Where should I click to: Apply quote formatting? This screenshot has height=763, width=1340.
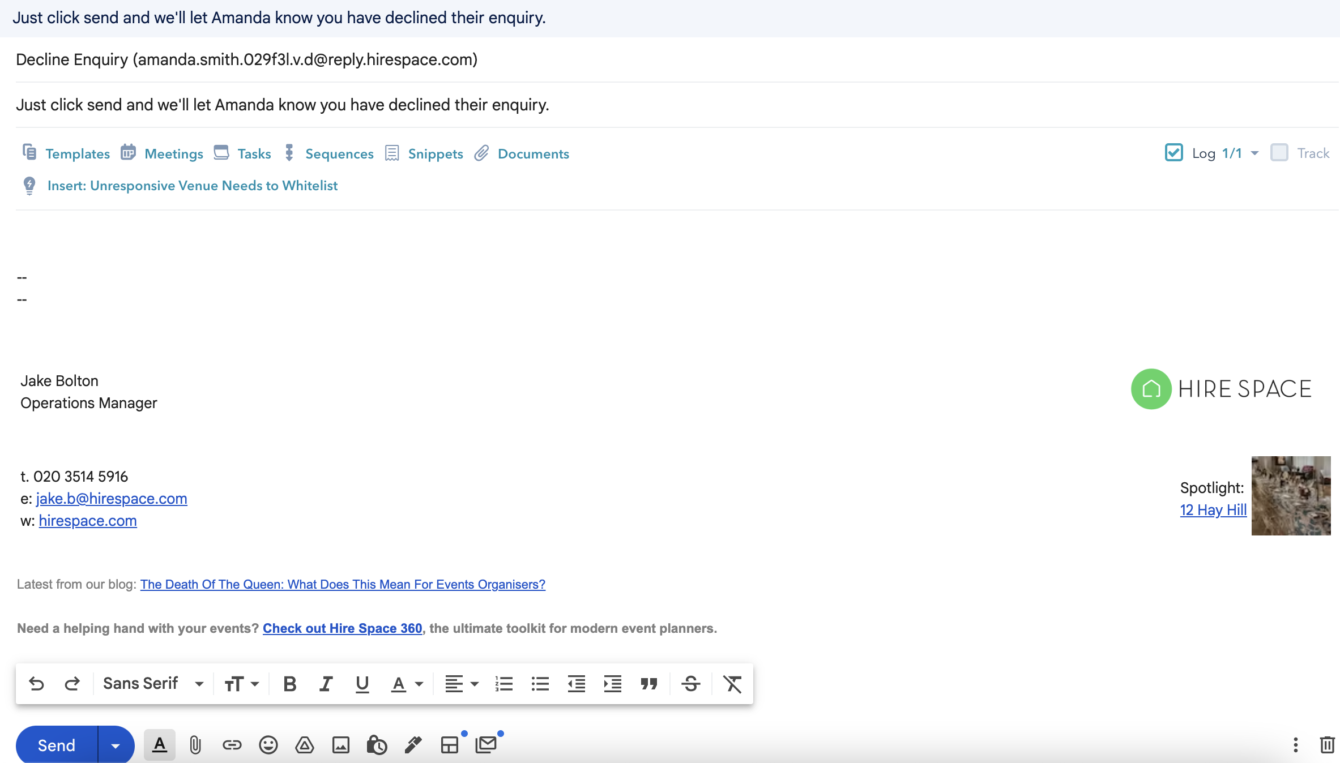[649, 684]
